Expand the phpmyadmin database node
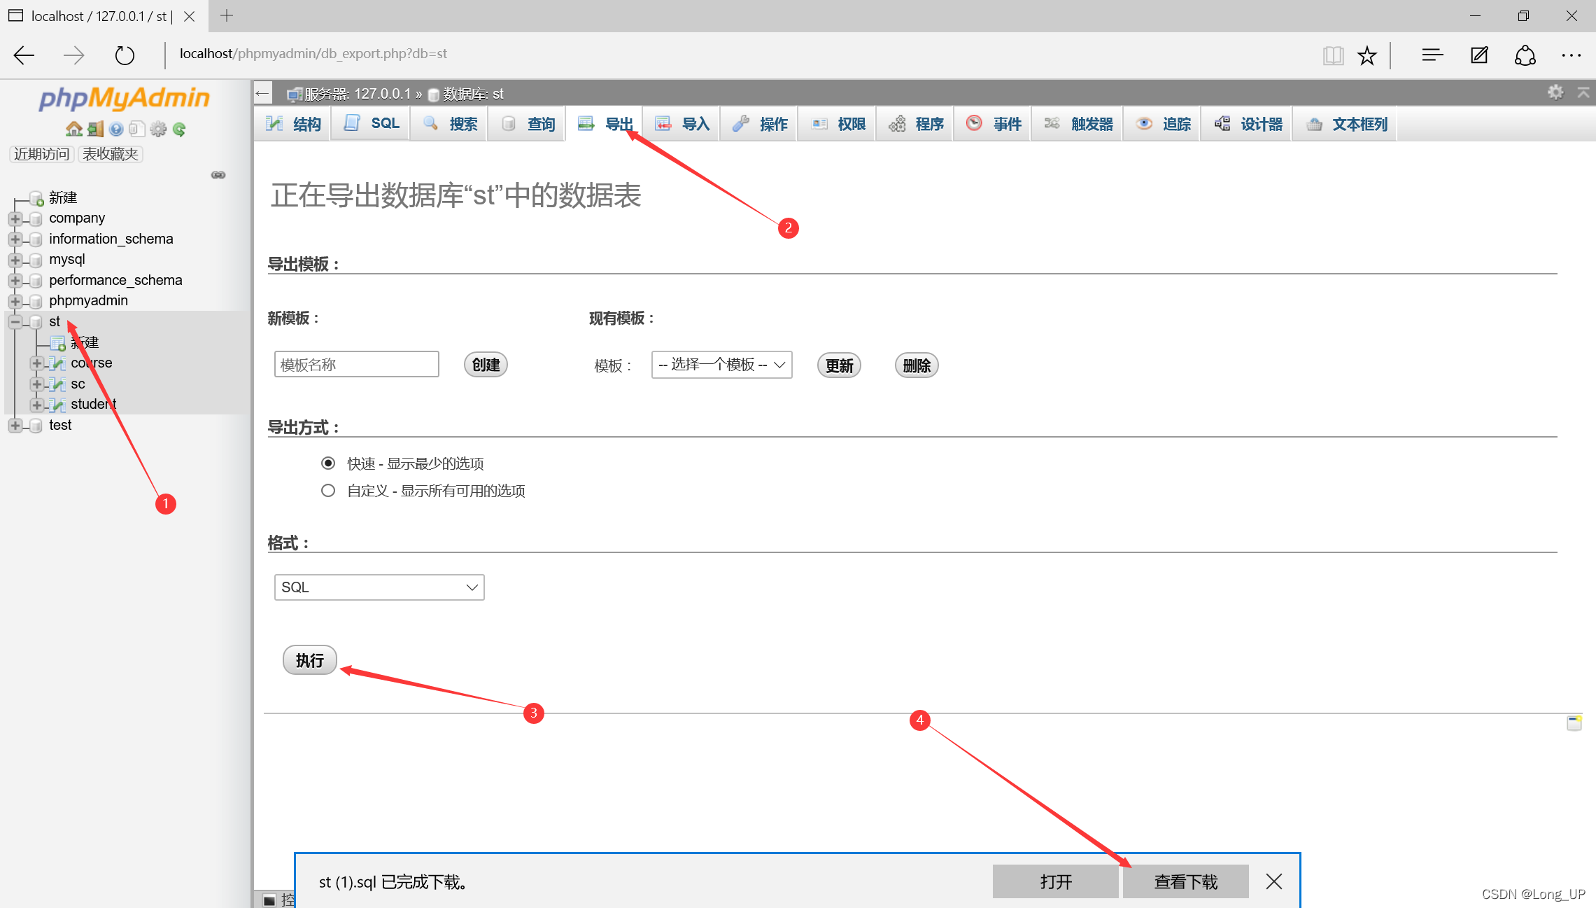 tap(15, 301)
